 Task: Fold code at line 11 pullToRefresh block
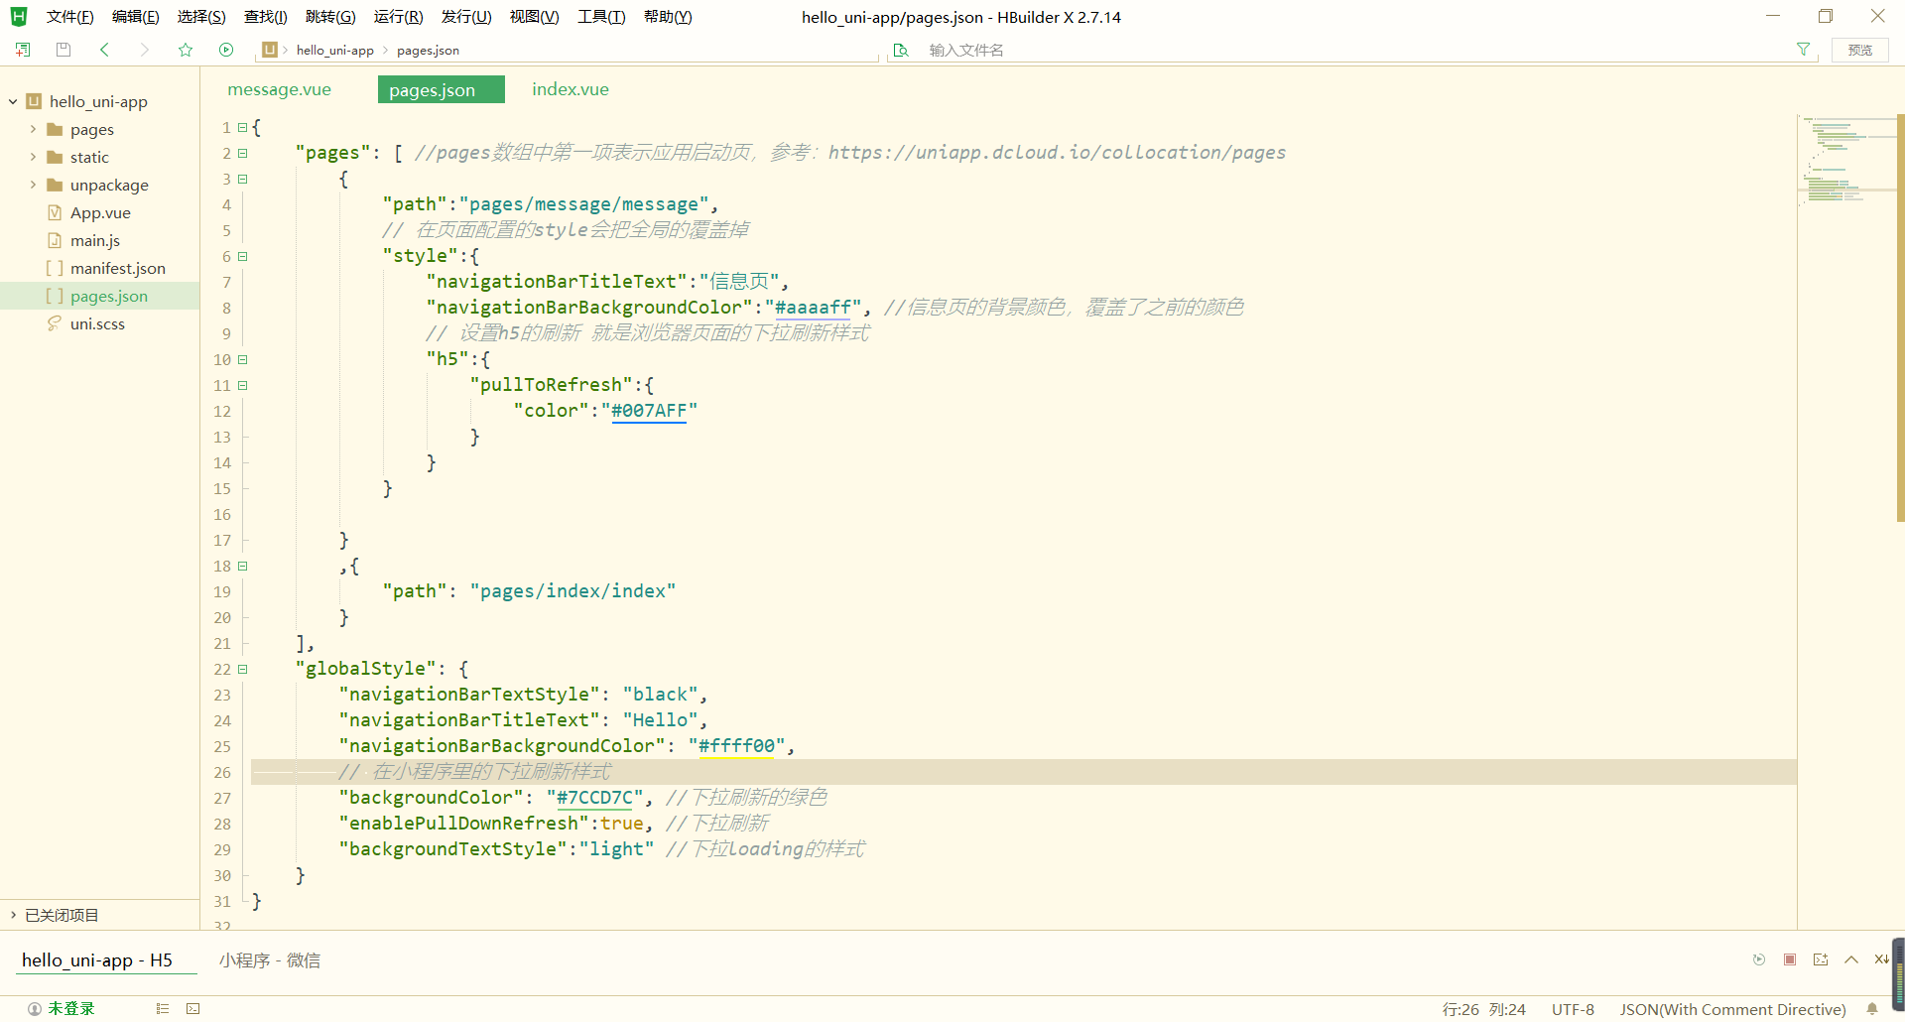pos(242,386)
